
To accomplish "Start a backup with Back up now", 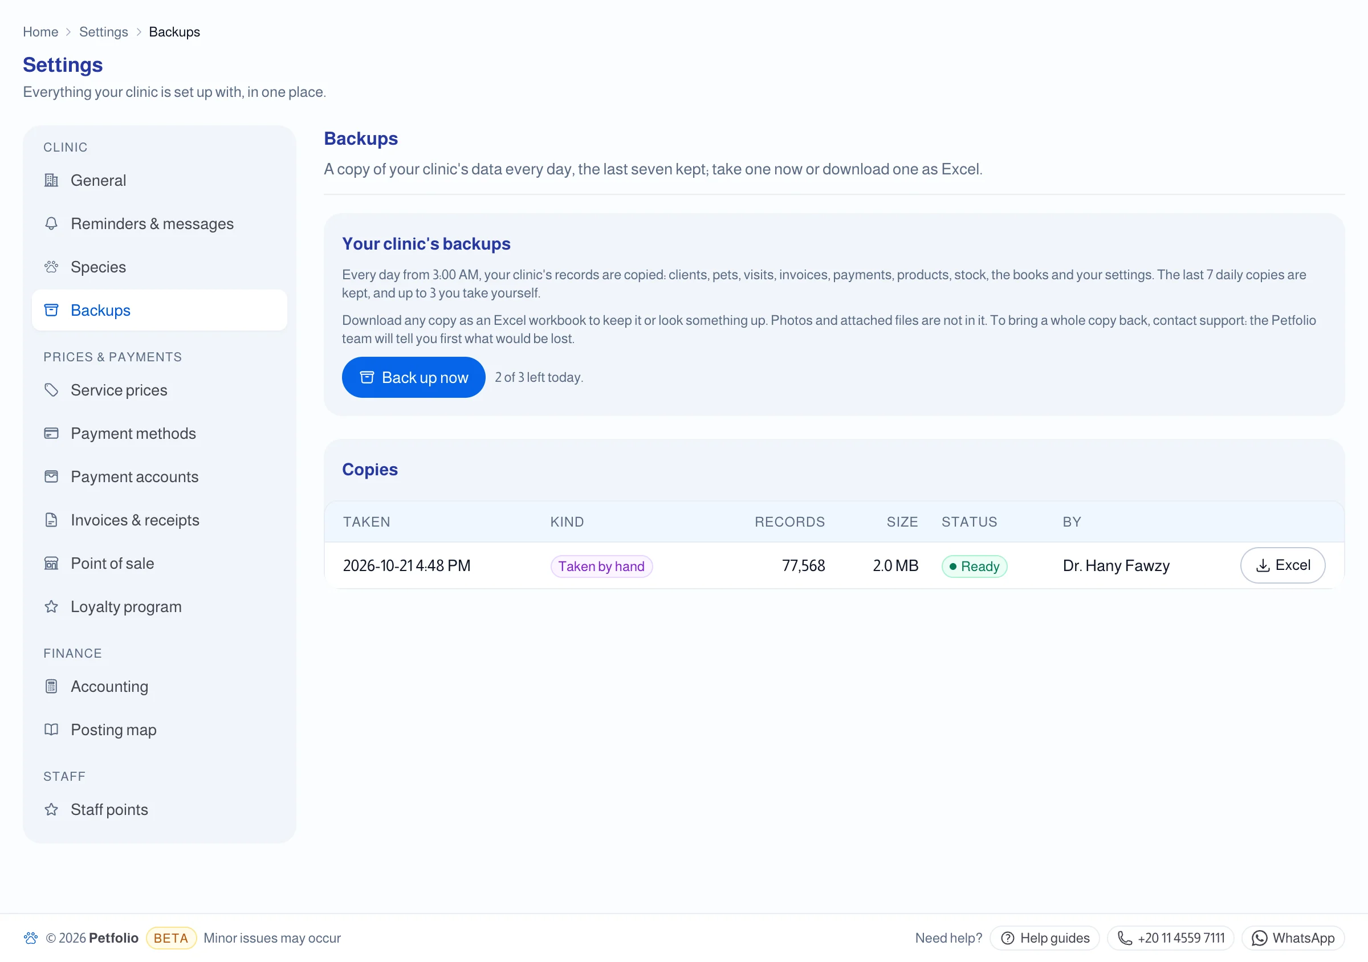I will coord(413,377).
